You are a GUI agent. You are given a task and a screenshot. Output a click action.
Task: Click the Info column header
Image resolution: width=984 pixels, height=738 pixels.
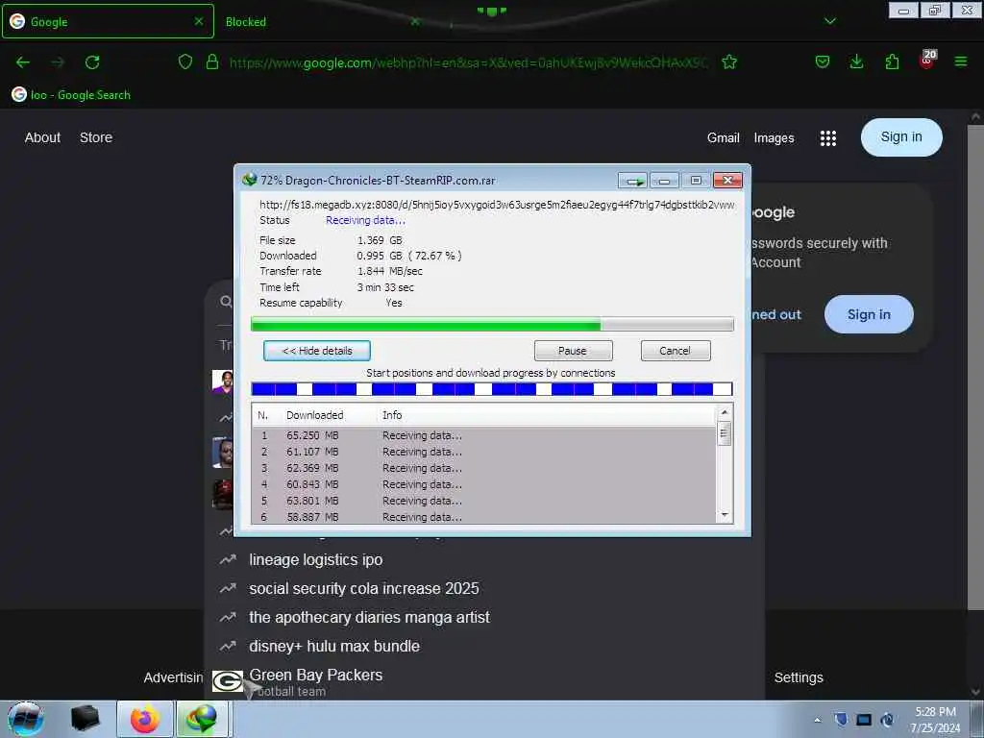point(392,415)
